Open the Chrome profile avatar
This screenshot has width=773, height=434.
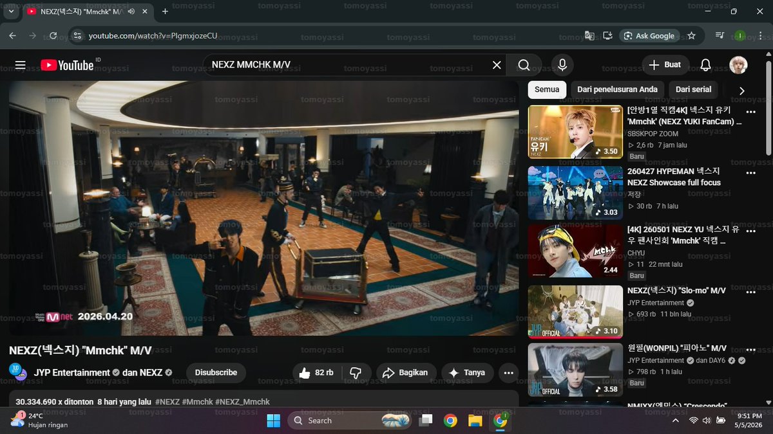(x=740, y=36)
